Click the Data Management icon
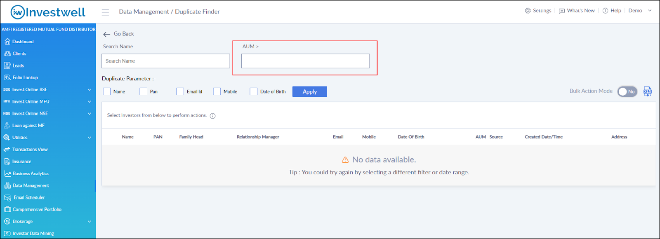Viewport: 660px width, 239px height. pos(7,185)
